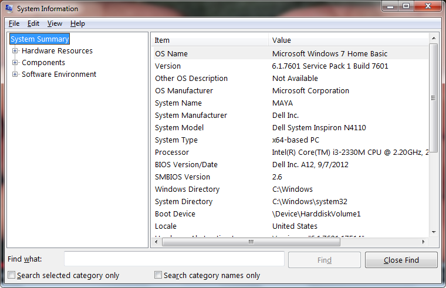The image size is (446, 288).
Task: Click the Intel Core i3-2330M processor value
Action: point(350,153)
